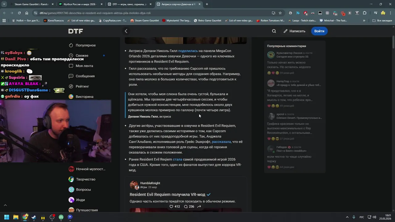395x222 pixels.
Task: Open Chrome three-dot menu
Action: 390,13
